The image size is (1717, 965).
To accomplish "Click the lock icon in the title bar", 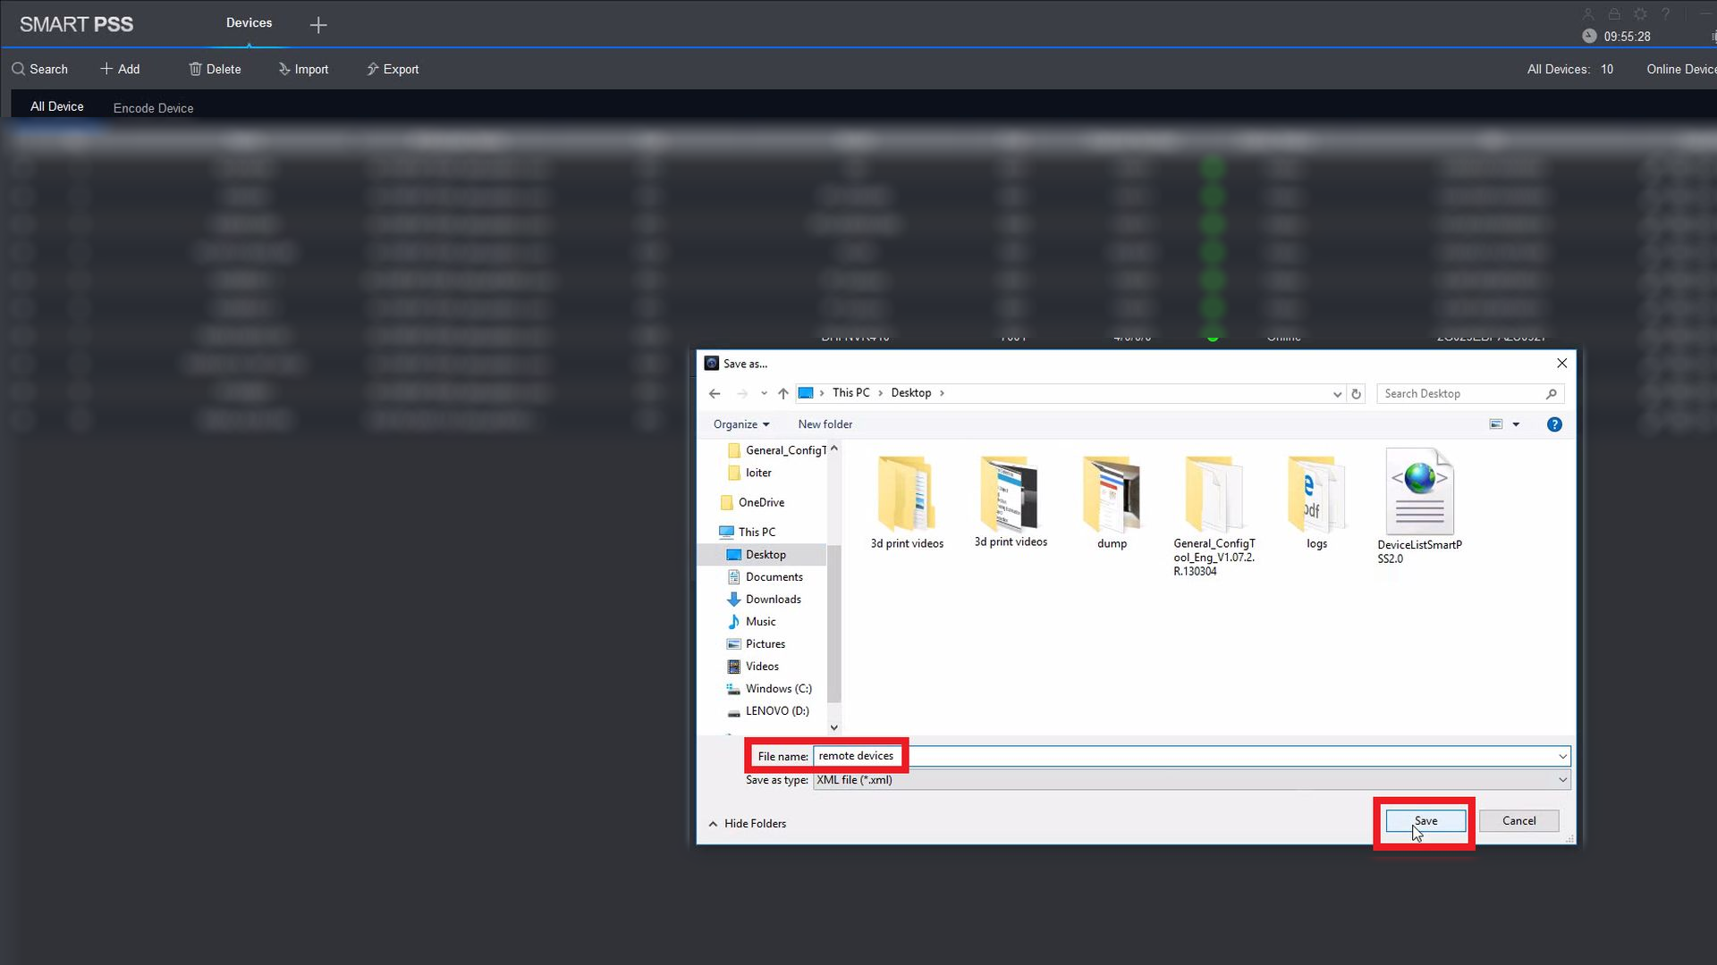I will (1614, 14).
